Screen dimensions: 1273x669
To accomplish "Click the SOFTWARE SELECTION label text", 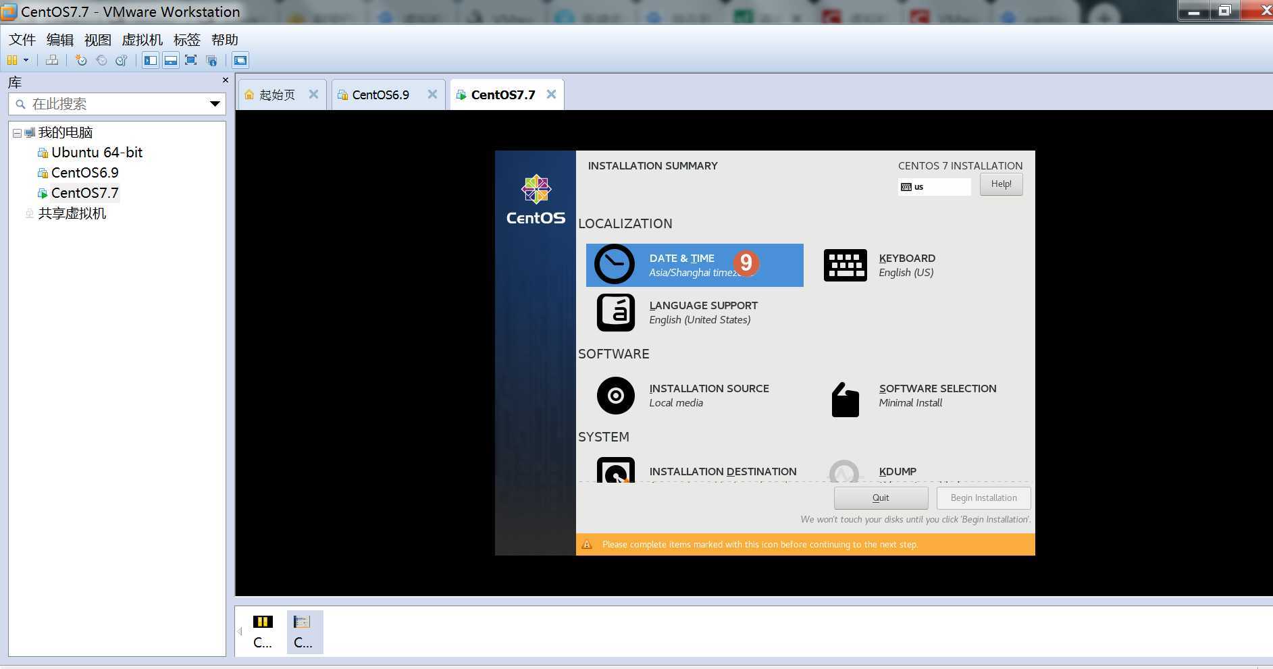I will 937,389.
